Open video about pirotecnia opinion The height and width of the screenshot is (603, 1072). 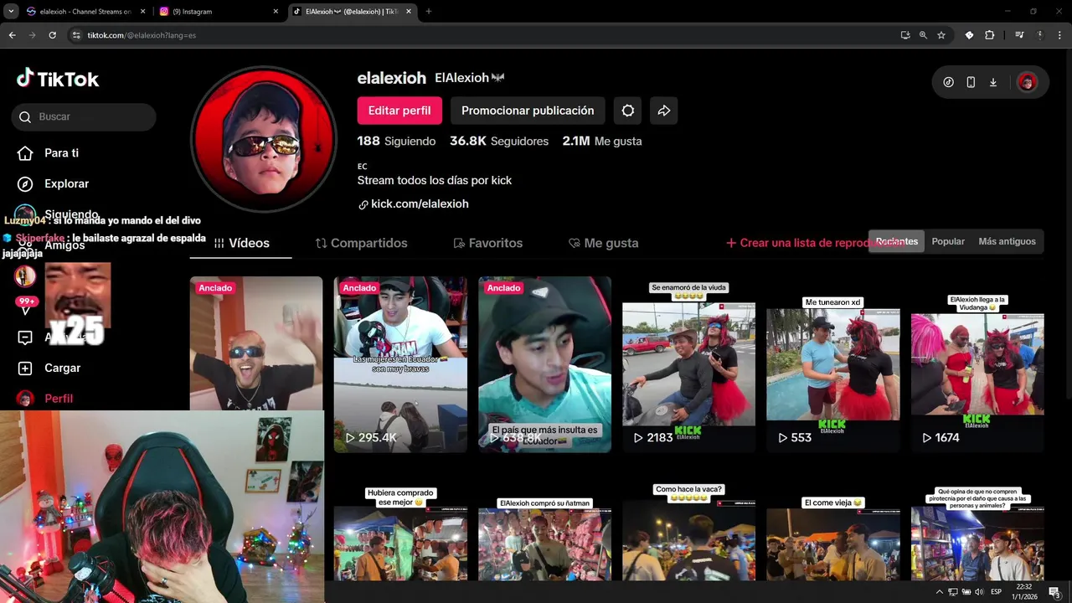tap(977, 532)
